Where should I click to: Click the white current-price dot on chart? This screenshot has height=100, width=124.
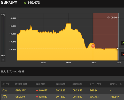coord(118,49)
